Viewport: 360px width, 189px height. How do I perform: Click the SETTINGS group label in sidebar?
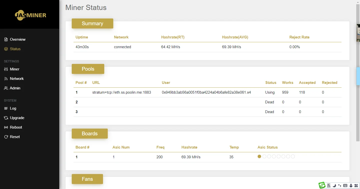11,61
